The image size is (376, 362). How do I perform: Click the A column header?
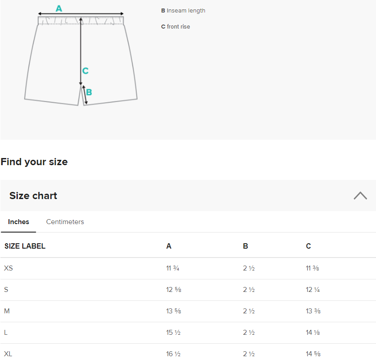click(x=169, y=246)
